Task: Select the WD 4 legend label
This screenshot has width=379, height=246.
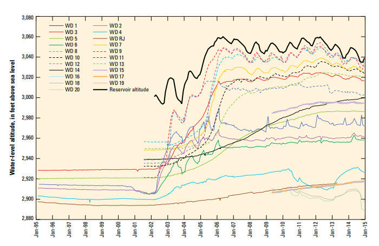Action: (115, 32)
